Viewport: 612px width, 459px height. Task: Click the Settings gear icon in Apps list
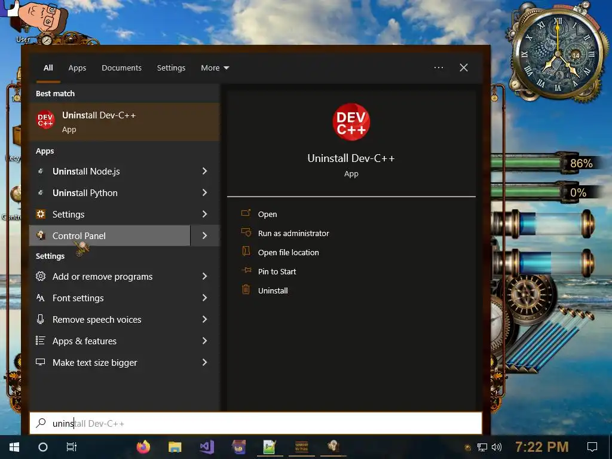point(41,214)
